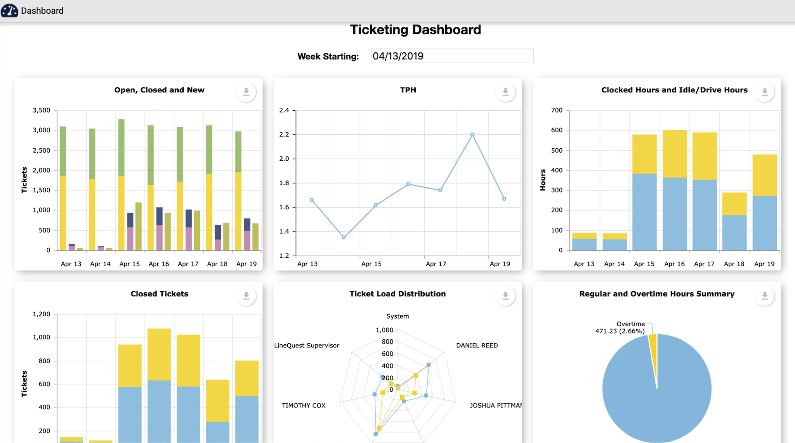Click the Apr 13 TPH data point
Screen dimensions: 795x443
(312, 200)
